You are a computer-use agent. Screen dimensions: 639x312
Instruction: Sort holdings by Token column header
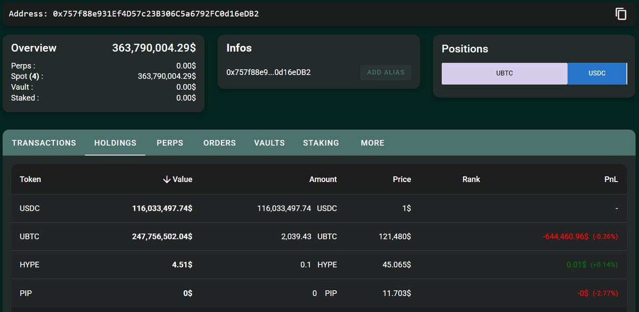click(x=30, y=179)
